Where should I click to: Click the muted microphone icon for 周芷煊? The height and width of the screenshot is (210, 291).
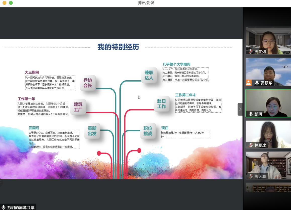(x=251, y=52)
